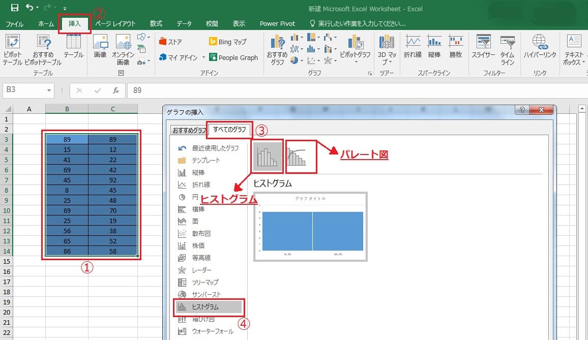Click the Bing Maps add-in
The image size is (588, 340).
[228, 42]
